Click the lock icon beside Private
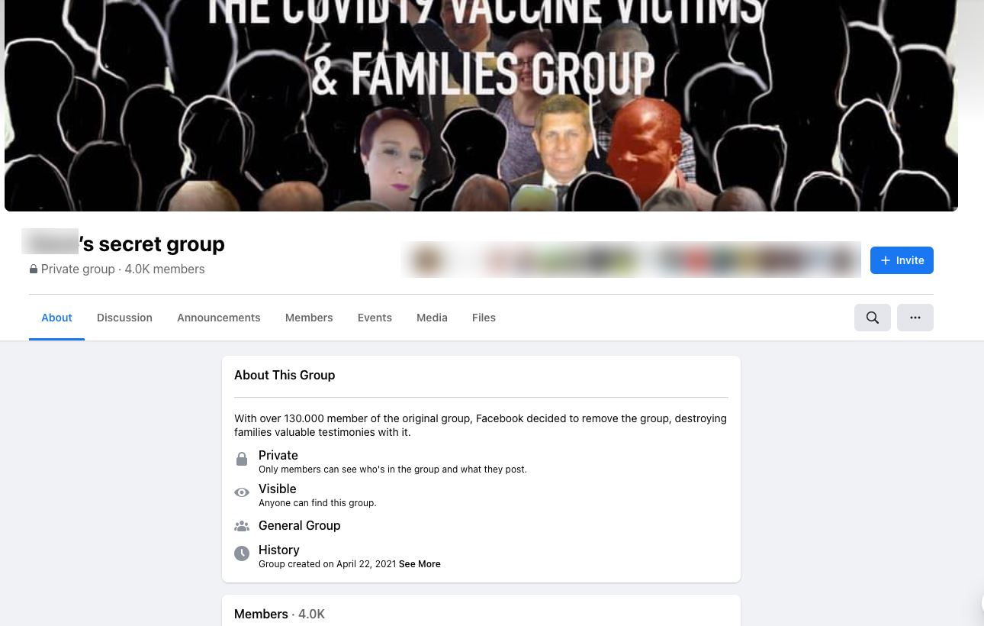This screenshot has height=626, width=984. coord(242,460)
